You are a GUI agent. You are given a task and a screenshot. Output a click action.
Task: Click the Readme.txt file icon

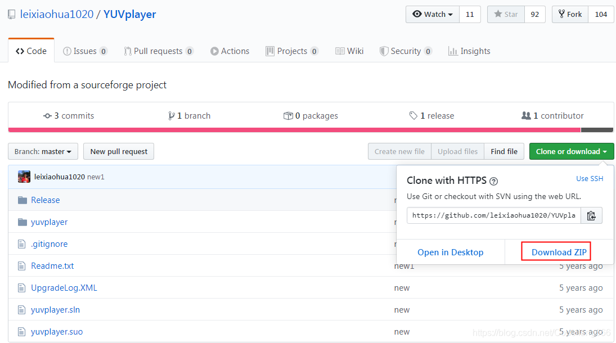[21, 266]
